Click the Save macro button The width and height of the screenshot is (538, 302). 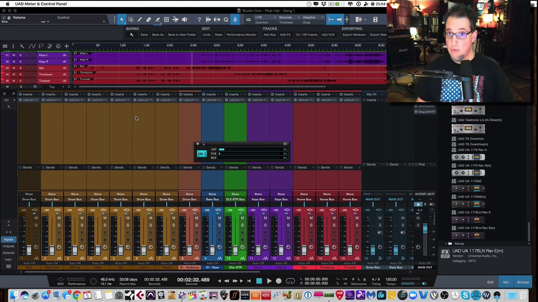(x=144, y=35)
